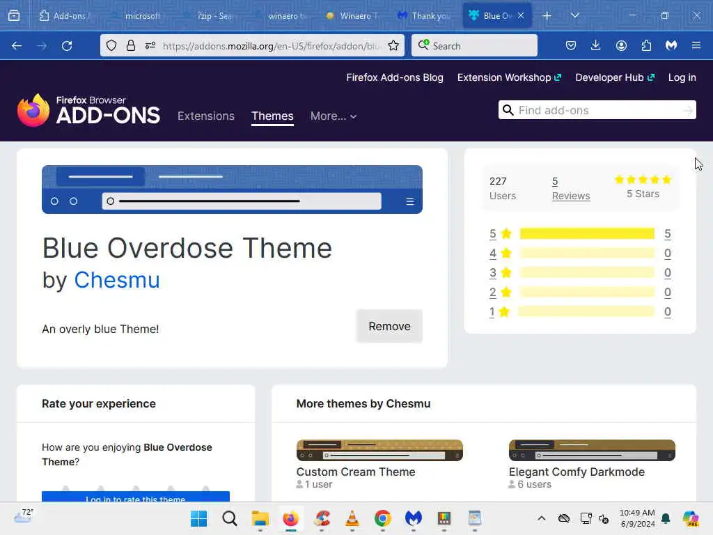Click the browser Search box
Viewport: 713px width, 535px height.
[474, 45]
